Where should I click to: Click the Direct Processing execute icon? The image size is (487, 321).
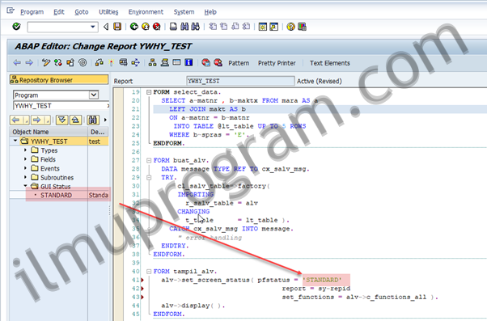(x=123, y=63)
